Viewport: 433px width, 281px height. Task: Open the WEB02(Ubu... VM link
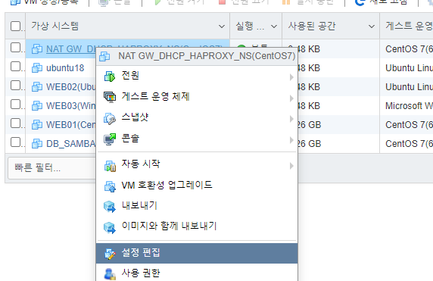point(70,87)
